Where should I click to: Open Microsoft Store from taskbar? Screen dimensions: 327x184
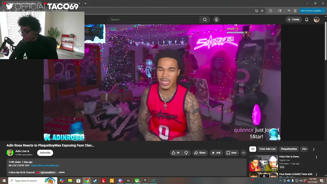coord(78,181)
